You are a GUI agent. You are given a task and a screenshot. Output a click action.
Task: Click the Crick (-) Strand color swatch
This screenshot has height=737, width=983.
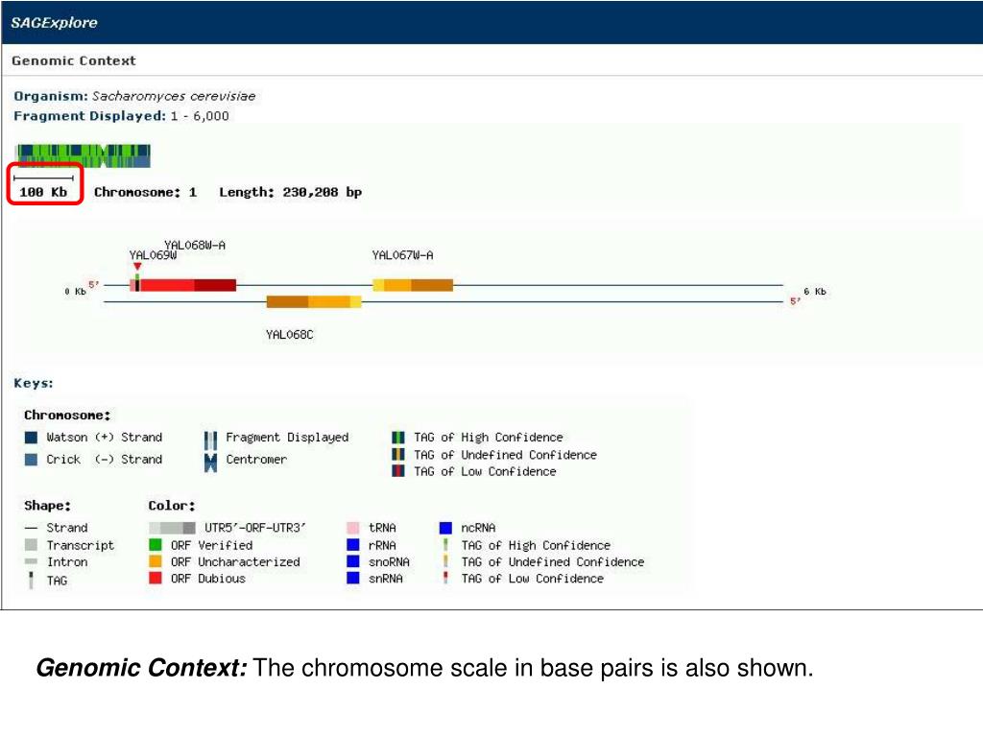pos(31,460)
